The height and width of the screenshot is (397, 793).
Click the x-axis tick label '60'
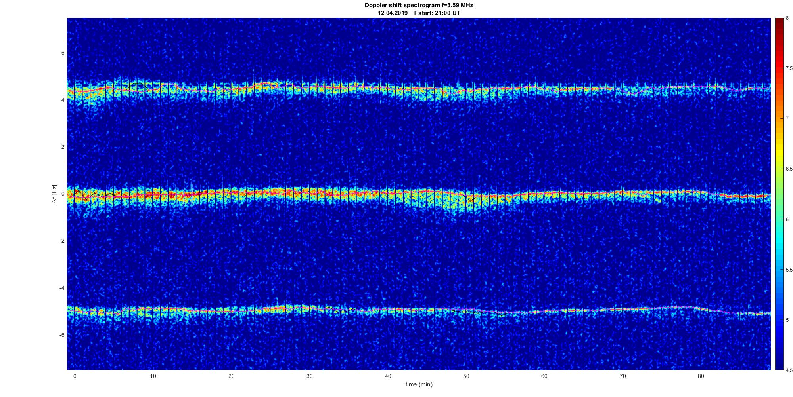coord(544,376)
